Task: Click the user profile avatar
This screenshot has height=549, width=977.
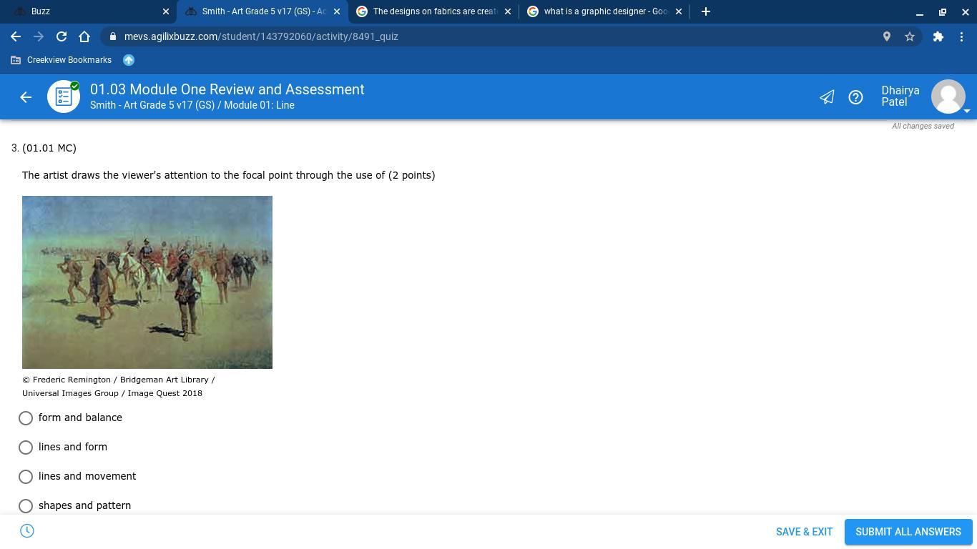Action: pyautogui.click(x=948, y=97)
